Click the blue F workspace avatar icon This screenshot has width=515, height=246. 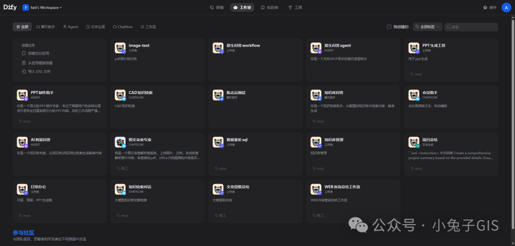pos(26,8)
